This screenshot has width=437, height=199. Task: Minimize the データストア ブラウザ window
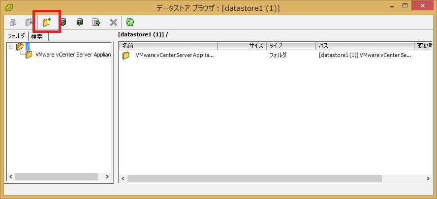coord(392,6)
